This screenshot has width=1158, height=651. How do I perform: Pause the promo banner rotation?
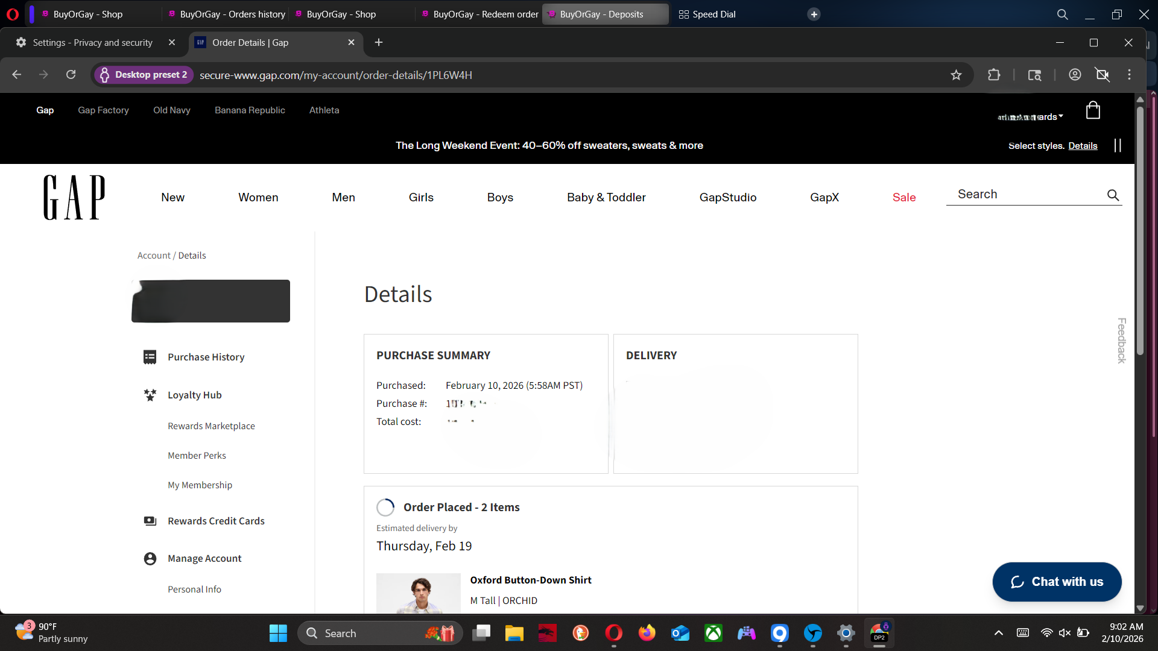click(1118, 145)
